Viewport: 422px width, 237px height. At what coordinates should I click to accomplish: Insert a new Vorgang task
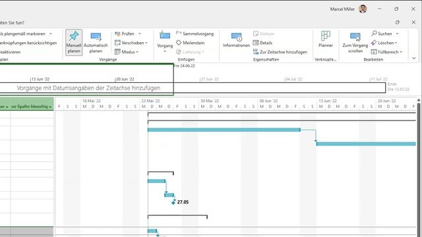point(165,39)
